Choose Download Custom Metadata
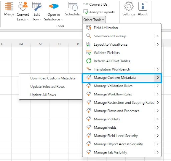This screenshot has width=171, height=161. (53, 78)
